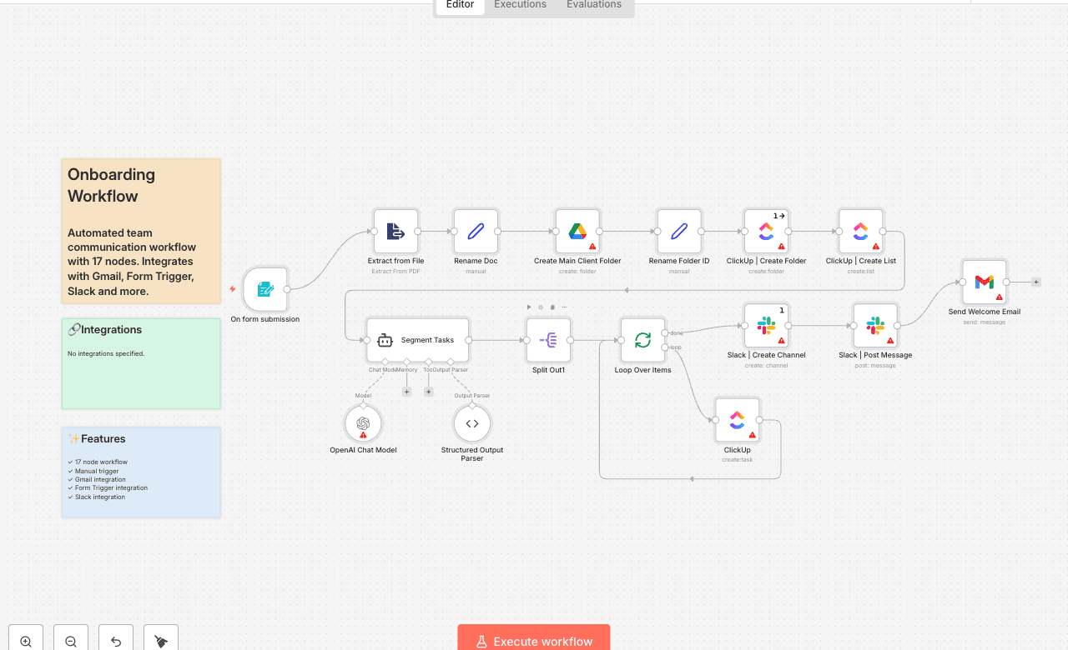This screenshot has height=650, width=1068.
Task: Click the Execute workflow button
Action: pos(533,641)
